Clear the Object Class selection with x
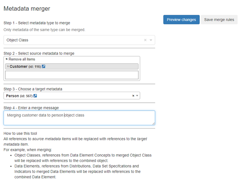This screenshot has height=181, width=239. (x=145, y=40)
